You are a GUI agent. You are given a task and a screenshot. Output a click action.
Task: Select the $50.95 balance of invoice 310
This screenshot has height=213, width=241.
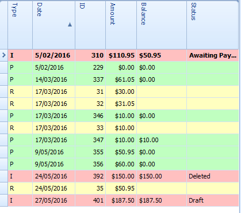click(162, 55)
